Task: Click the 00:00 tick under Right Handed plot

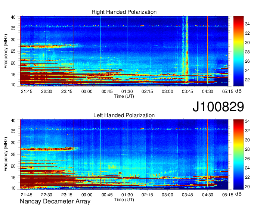Action: 87,91
